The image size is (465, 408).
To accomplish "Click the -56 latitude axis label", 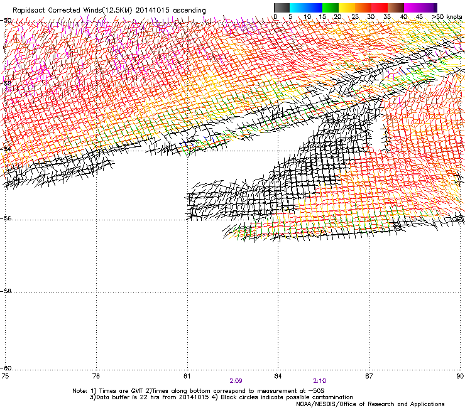I will point(6,218).
